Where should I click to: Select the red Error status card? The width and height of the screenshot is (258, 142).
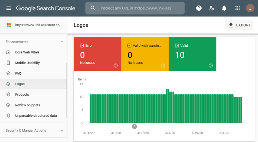(97, 54)
